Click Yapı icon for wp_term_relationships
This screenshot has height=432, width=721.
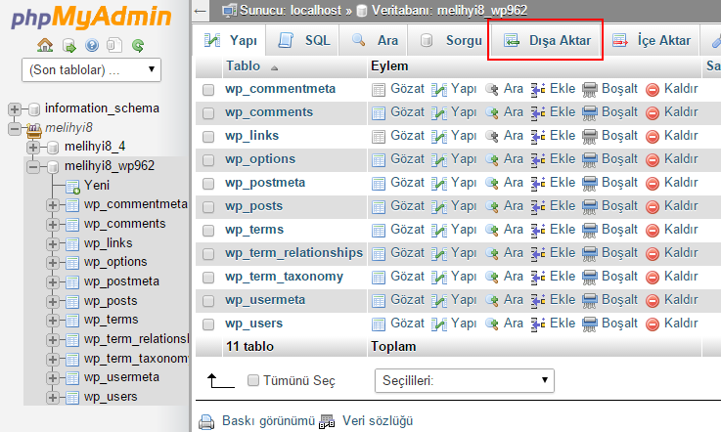coord(439,254)
